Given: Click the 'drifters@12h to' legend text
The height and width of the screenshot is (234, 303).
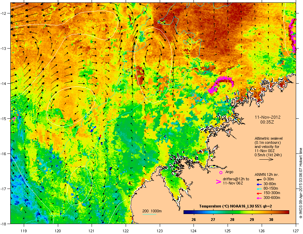Looking at the screenshot, I should [236, 179].
